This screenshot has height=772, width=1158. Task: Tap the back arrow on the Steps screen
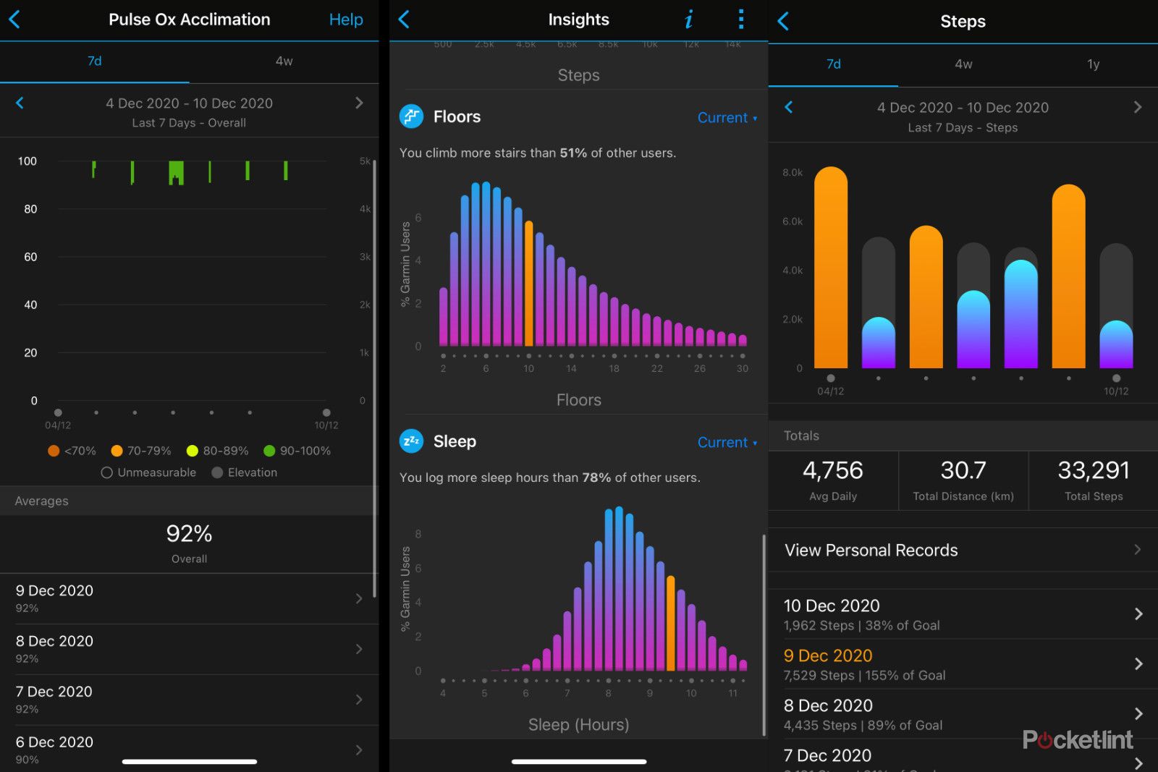[x=782, y=22]
